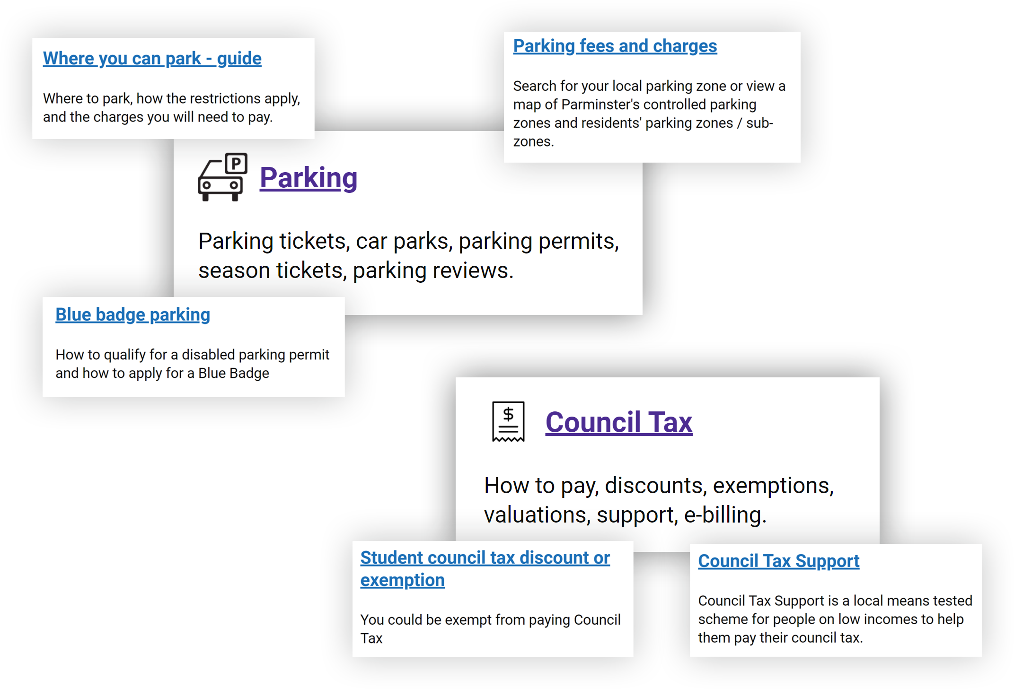The image size is (1014, 689).
Task: Follow the 'Parking fees and charges' link
Action: point(615,46)
